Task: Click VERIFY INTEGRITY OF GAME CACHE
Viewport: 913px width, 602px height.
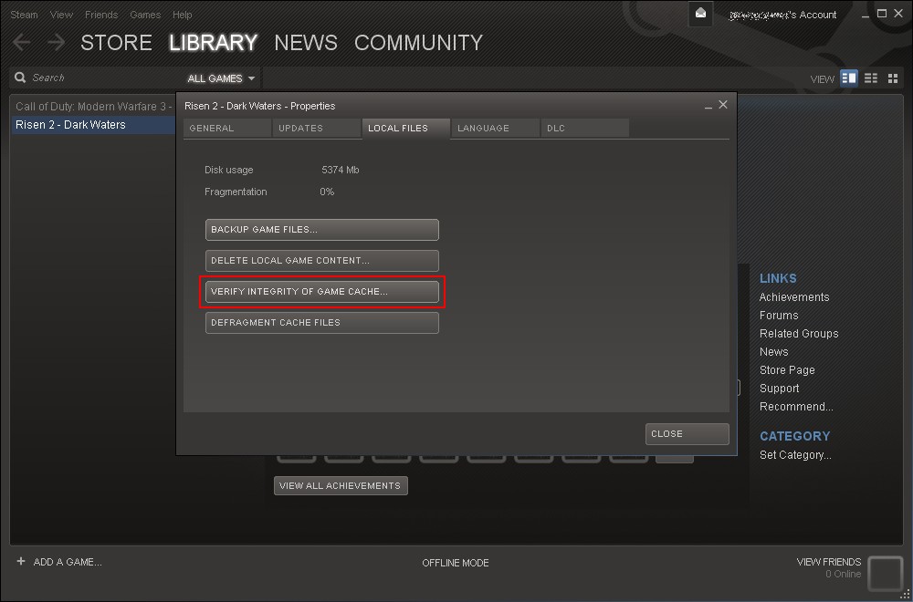Action: (322, 292)
